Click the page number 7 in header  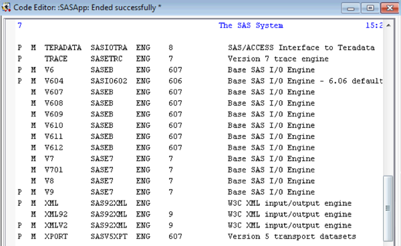pyautogui.click(x=19, y=25)
